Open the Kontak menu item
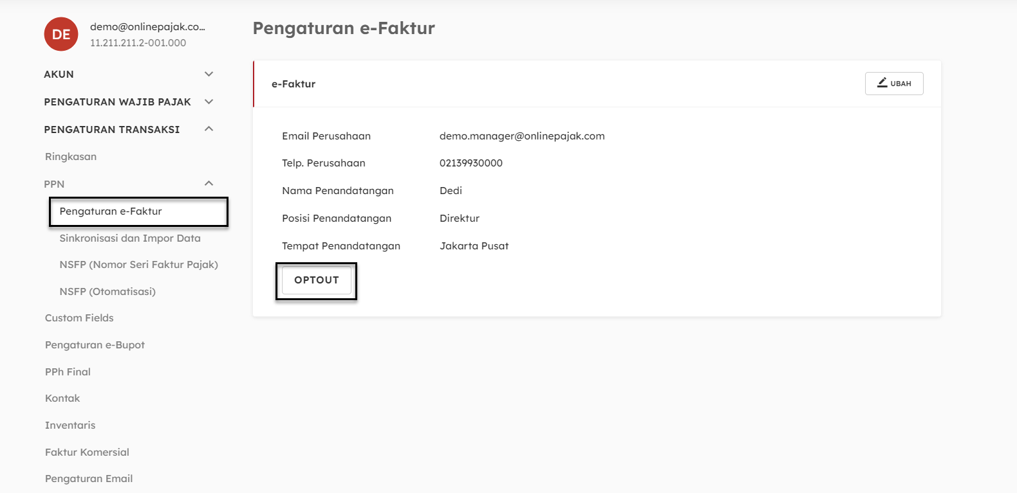This screenshot has height=493, width=1017. click(62, 399)
